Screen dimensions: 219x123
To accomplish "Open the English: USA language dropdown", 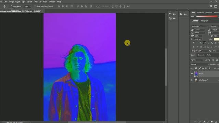I will (x=199, y=51).
